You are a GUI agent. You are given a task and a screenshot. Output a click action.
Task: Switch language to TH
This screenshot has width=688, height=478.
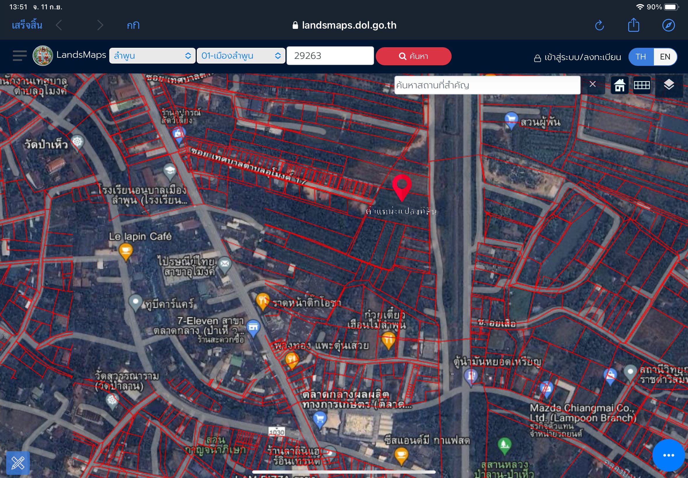[x=641, y=57]
